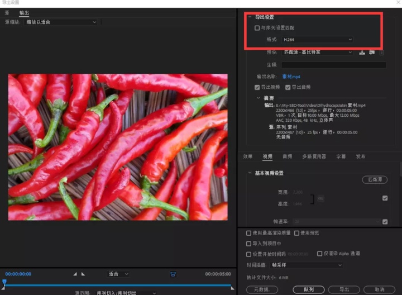The height and width of the screenshot is (295, 402).
Task: Click the 队列 button
Action: pyautogui.click(x=309, y=289)
